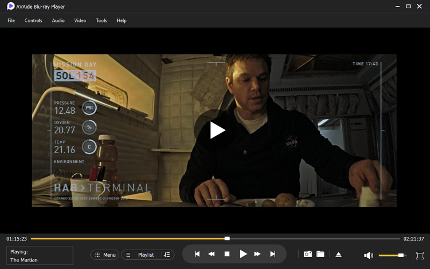Open the Tools menu
This screenshot has height=269, width=430.
101,20
